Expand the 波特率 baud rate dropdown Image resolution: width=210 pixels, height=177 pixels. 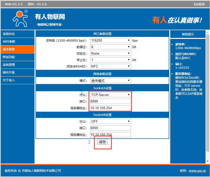110,40
